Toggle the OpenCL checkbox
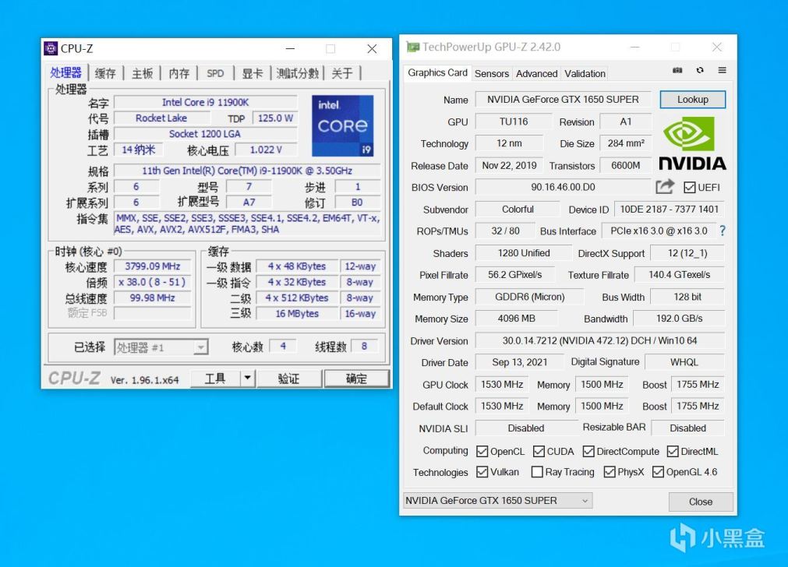This screenshot has height=567, width=788. [x=482, y=452]
